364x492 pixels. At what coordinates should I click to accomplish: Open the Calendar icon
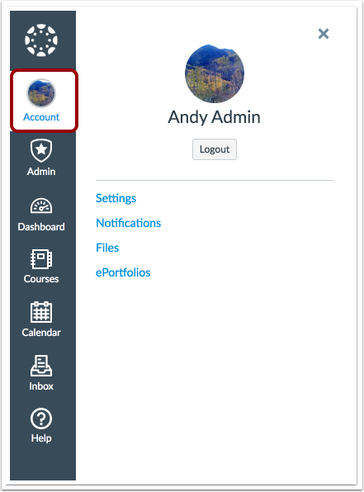(x=41, y=312)
